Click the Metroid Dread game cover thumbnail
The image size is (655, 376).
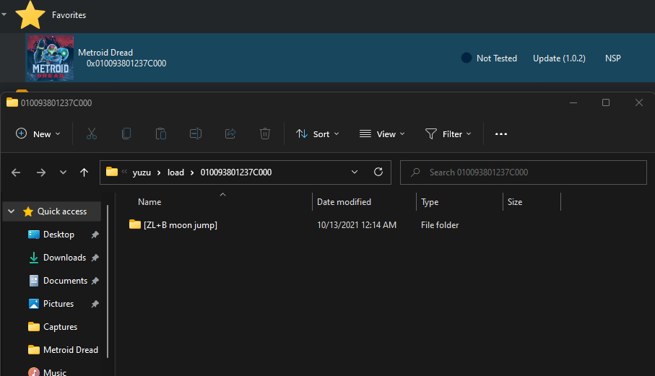[50, 58]
